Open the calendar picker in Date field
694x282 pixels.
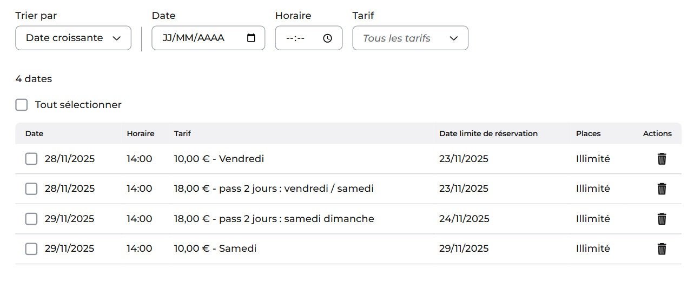[251, 38]
